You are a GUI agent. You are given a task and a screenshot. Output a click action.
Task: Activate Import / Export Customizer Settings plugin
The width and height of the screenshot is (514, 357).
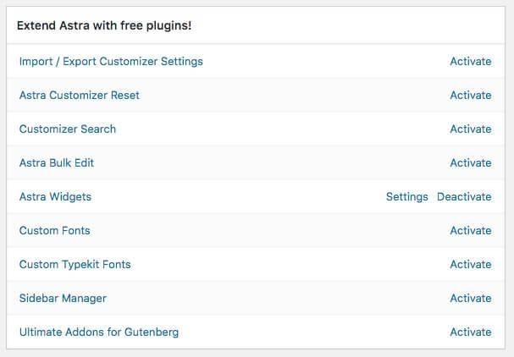click(x=470, y=61)
